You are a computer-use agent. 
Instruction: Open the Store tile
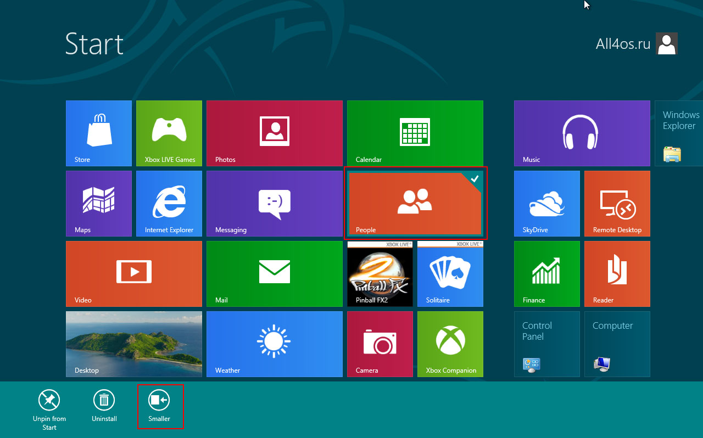[x=99, y=133]
